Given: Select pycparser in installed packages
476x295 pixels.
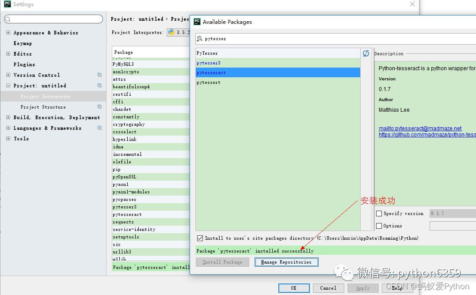Looking at the screenshot, I should coord(151,200).
